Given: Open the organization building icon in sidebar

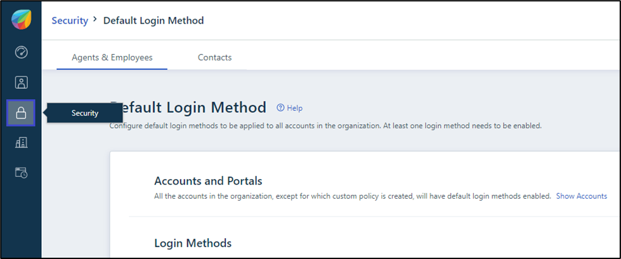Looking at the screenshot, I should (x=21, y=142).
